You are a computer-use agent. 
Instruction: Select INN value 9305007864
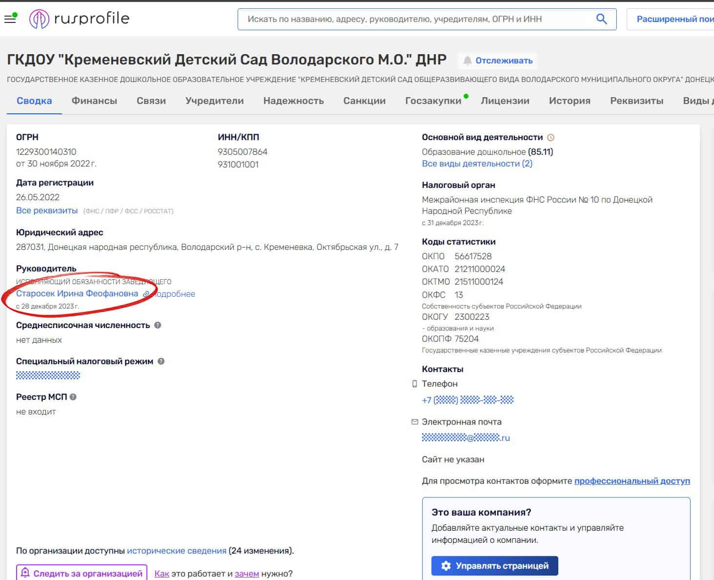click(243, 152)
